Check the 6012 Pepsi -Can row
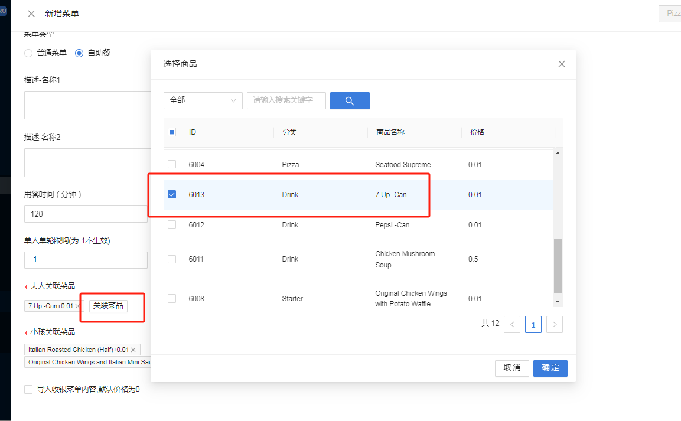 tap(172, 224)
